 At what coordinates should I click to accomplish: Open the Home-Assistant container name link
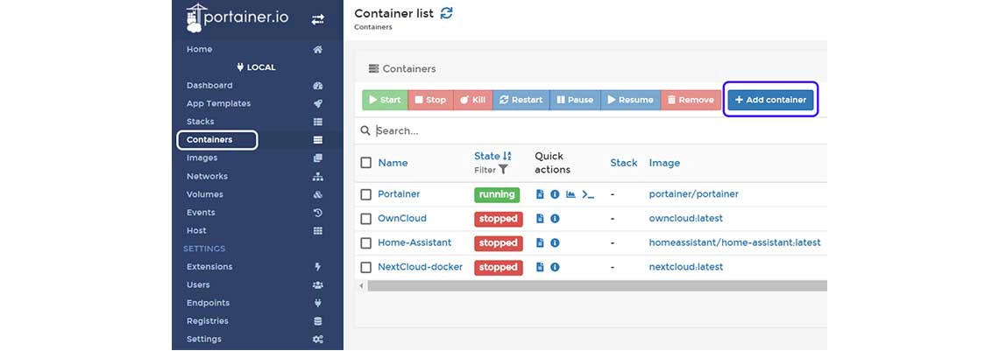(x=414, y=243)
